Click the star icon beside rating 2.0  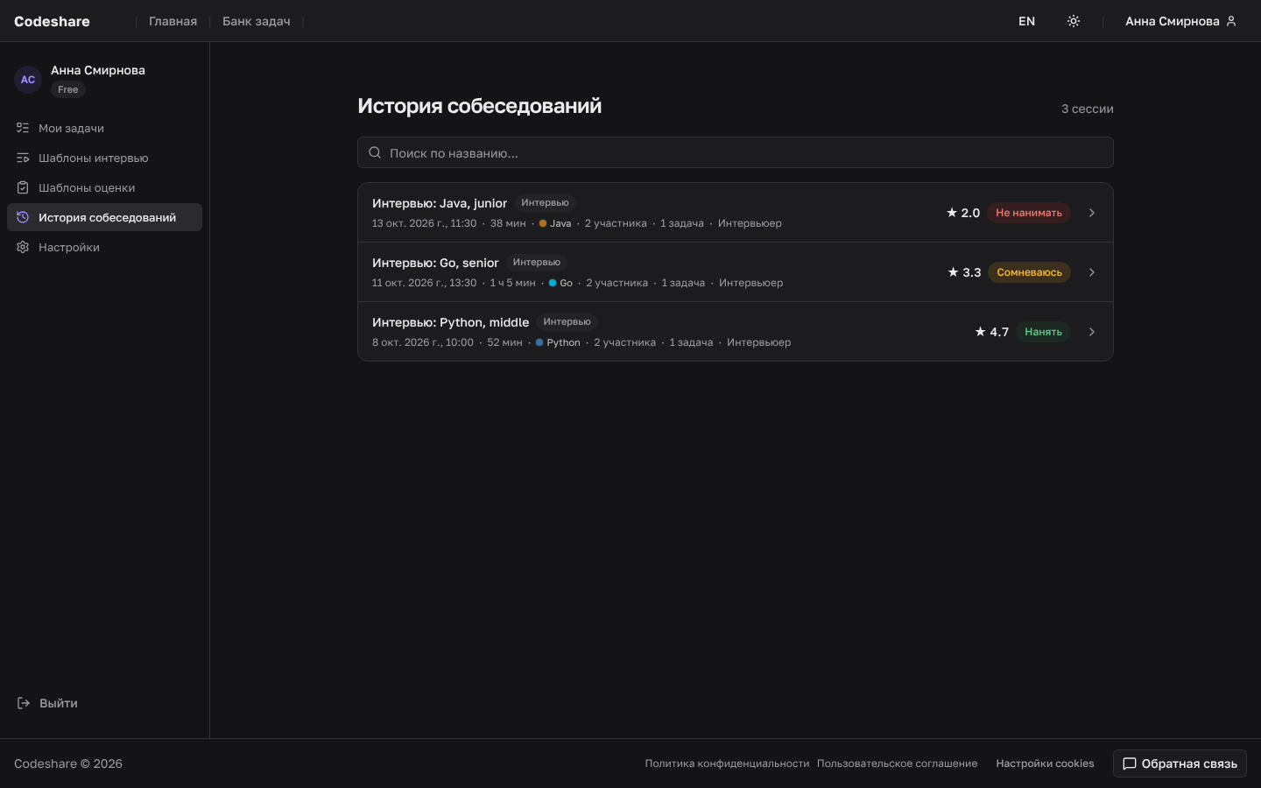[x=952, y=213]
